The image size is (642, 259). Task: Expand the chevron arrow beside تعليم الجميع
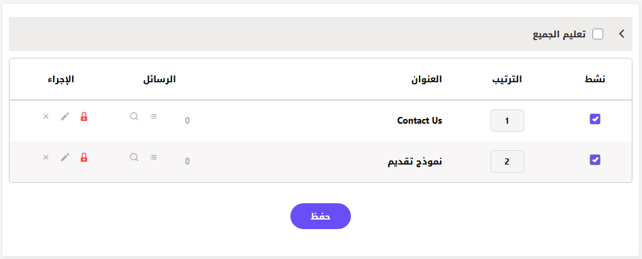point(622,34)
